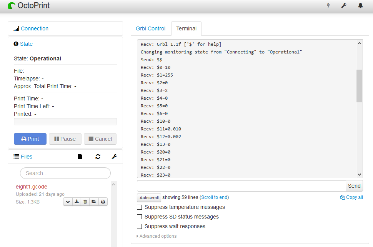The image size is (373, 247).
Task: Copy all terminal output
Action: coord(351,197)
